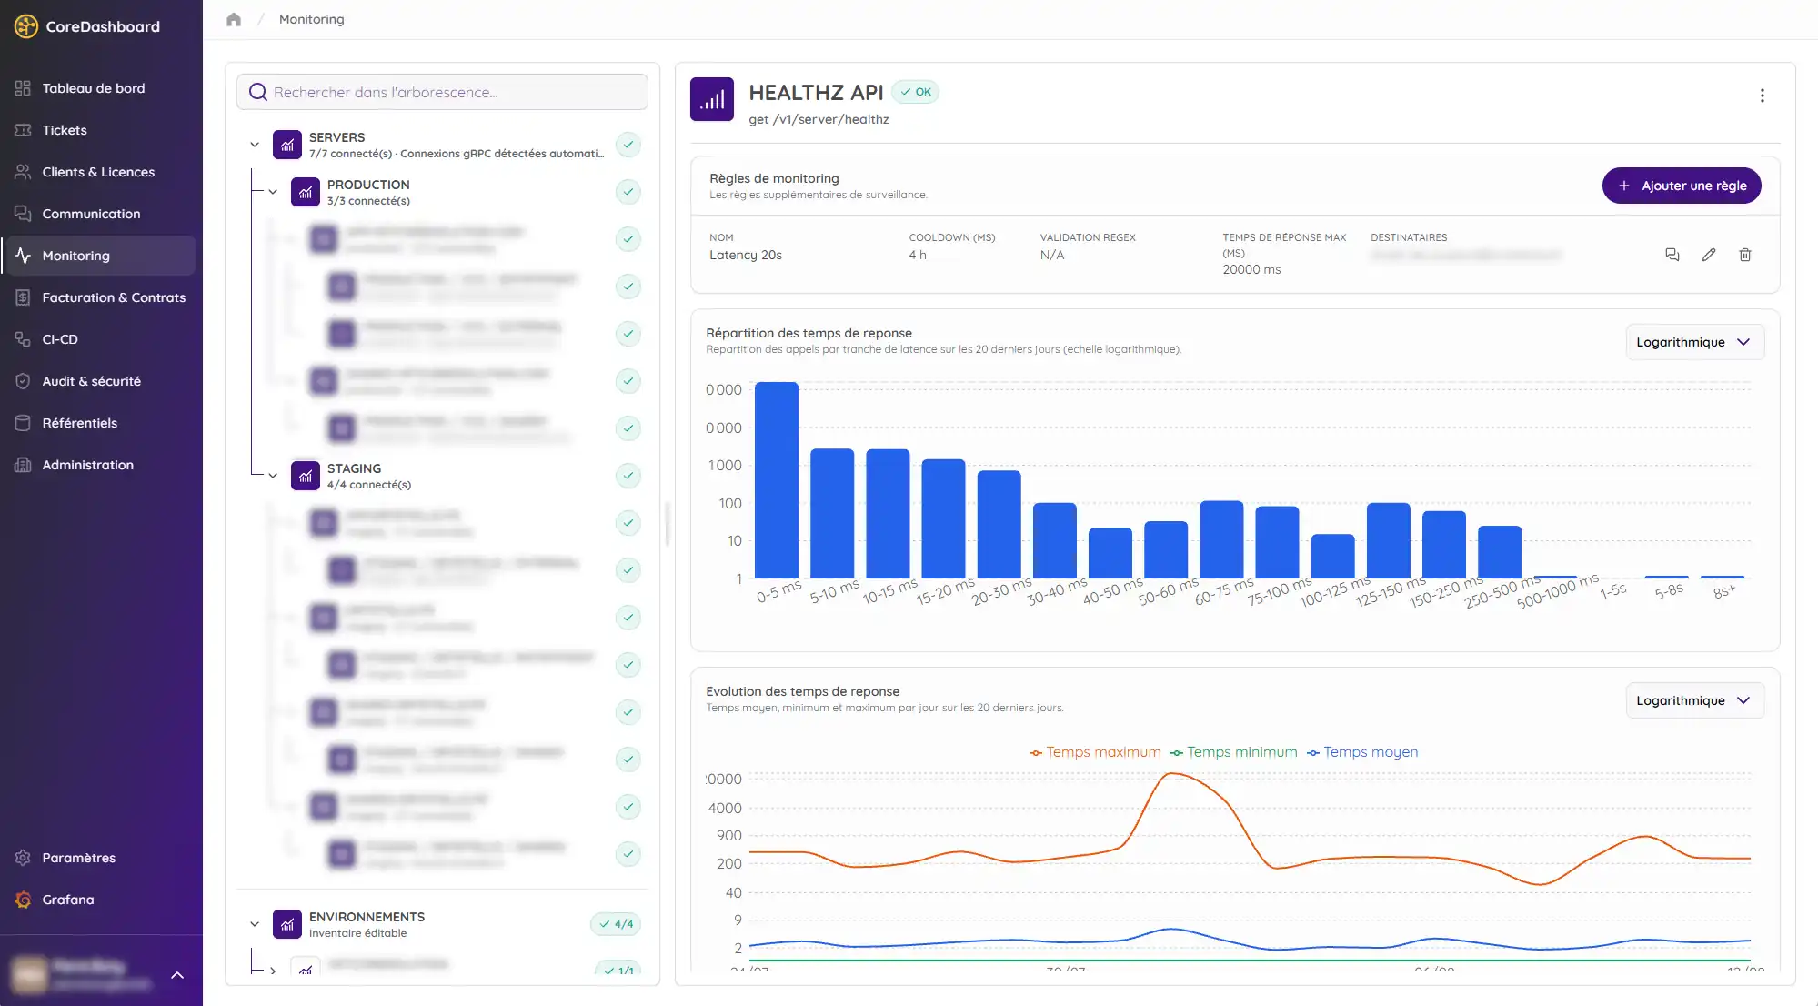Click the "Règles de monitoring" heading
This screenshot has width=1818, height=1006.
click(x=774, y=178)
